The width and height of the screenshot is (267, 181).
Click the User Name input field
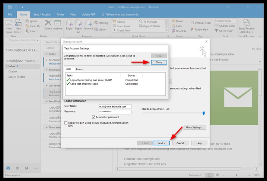pos(115,107)
